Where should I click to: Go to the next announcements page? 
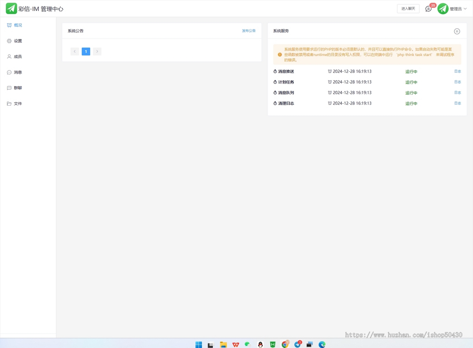[97, 52]
